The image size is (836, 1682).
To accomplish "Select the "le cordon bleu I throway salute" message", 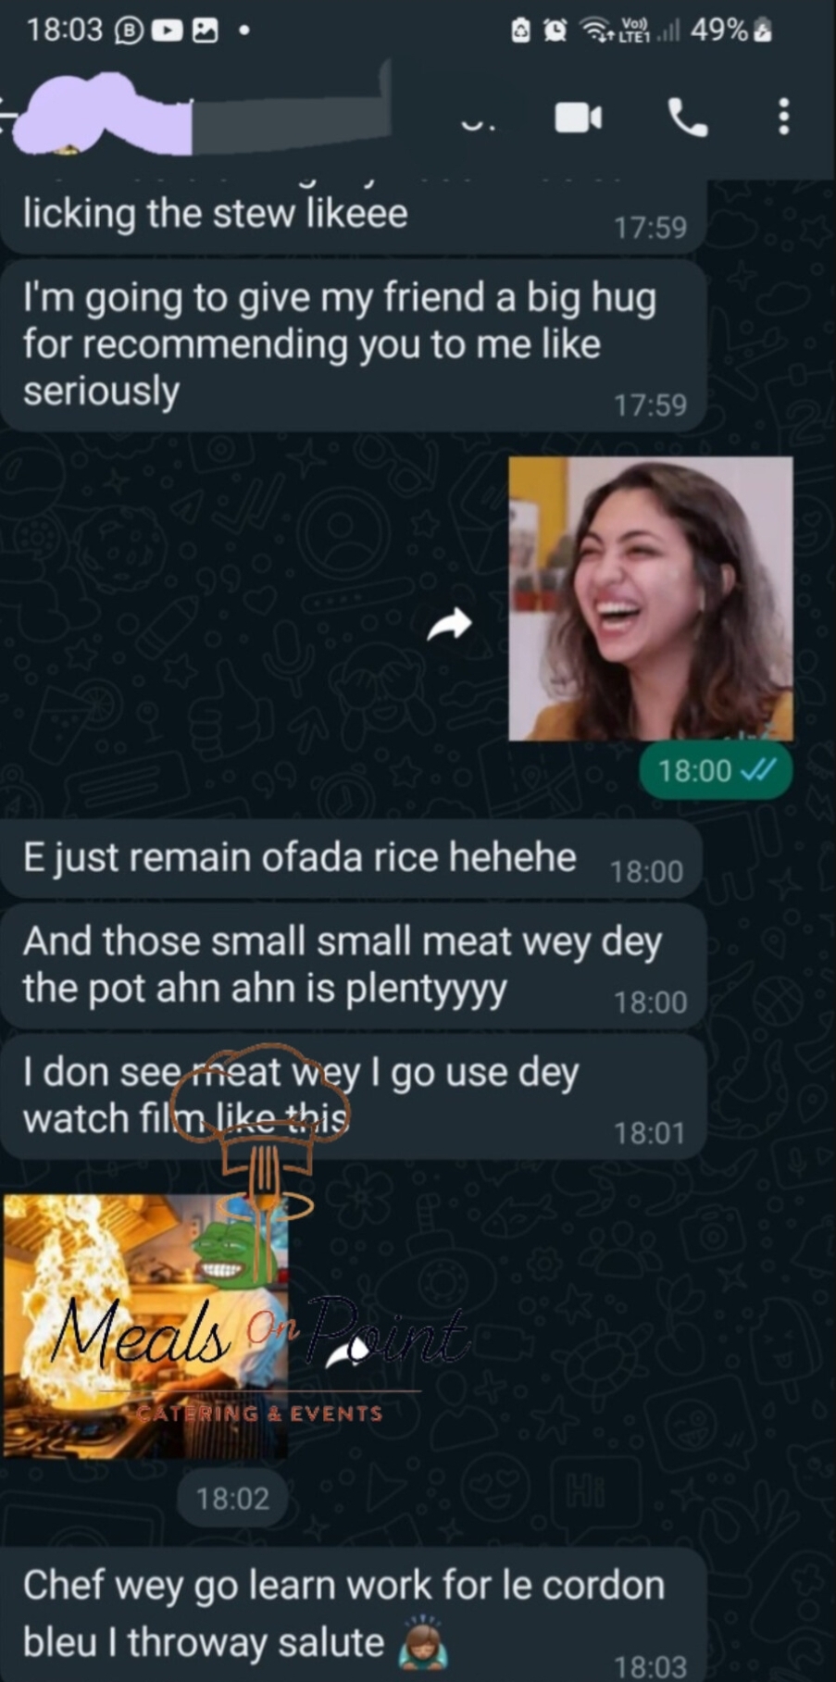I will click(x=352, y=1614).
